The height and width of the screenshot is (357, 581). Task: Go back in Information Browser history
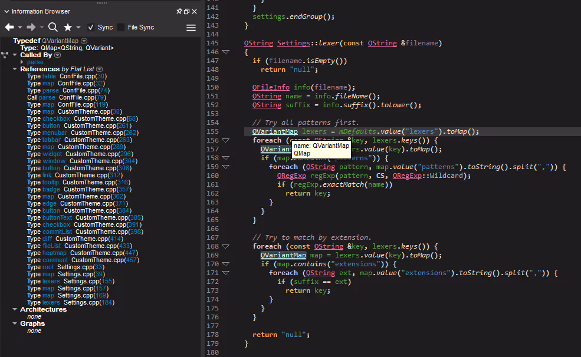coord(9,27)
